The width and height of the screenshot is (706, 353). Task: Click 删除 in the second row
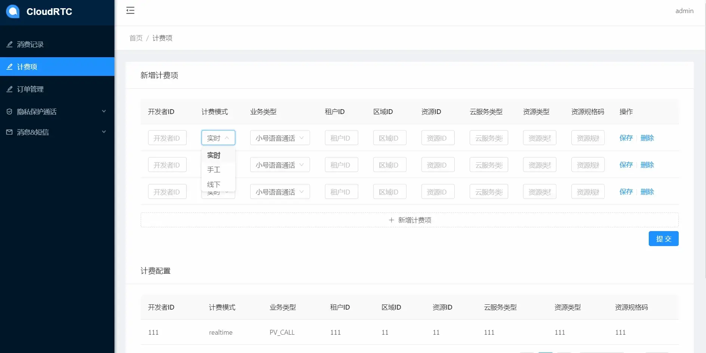point(647,165)
